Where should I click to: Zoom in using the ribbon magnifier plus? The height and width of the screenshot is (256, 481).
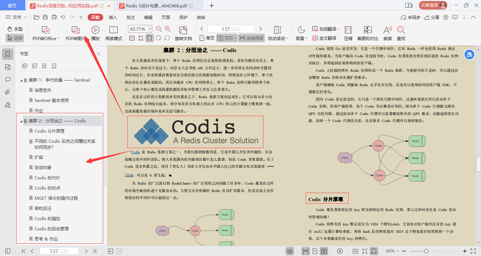(x=168, y=29)
